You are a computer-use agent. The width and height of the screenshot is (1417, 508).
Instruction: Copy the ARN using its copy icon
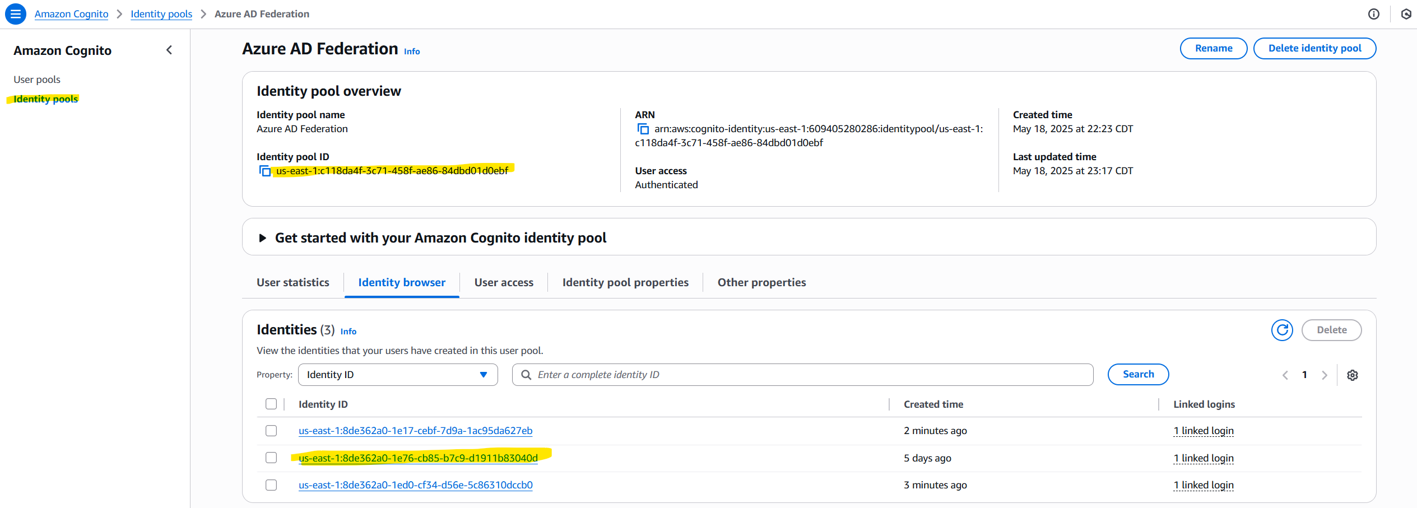point(643,129)
